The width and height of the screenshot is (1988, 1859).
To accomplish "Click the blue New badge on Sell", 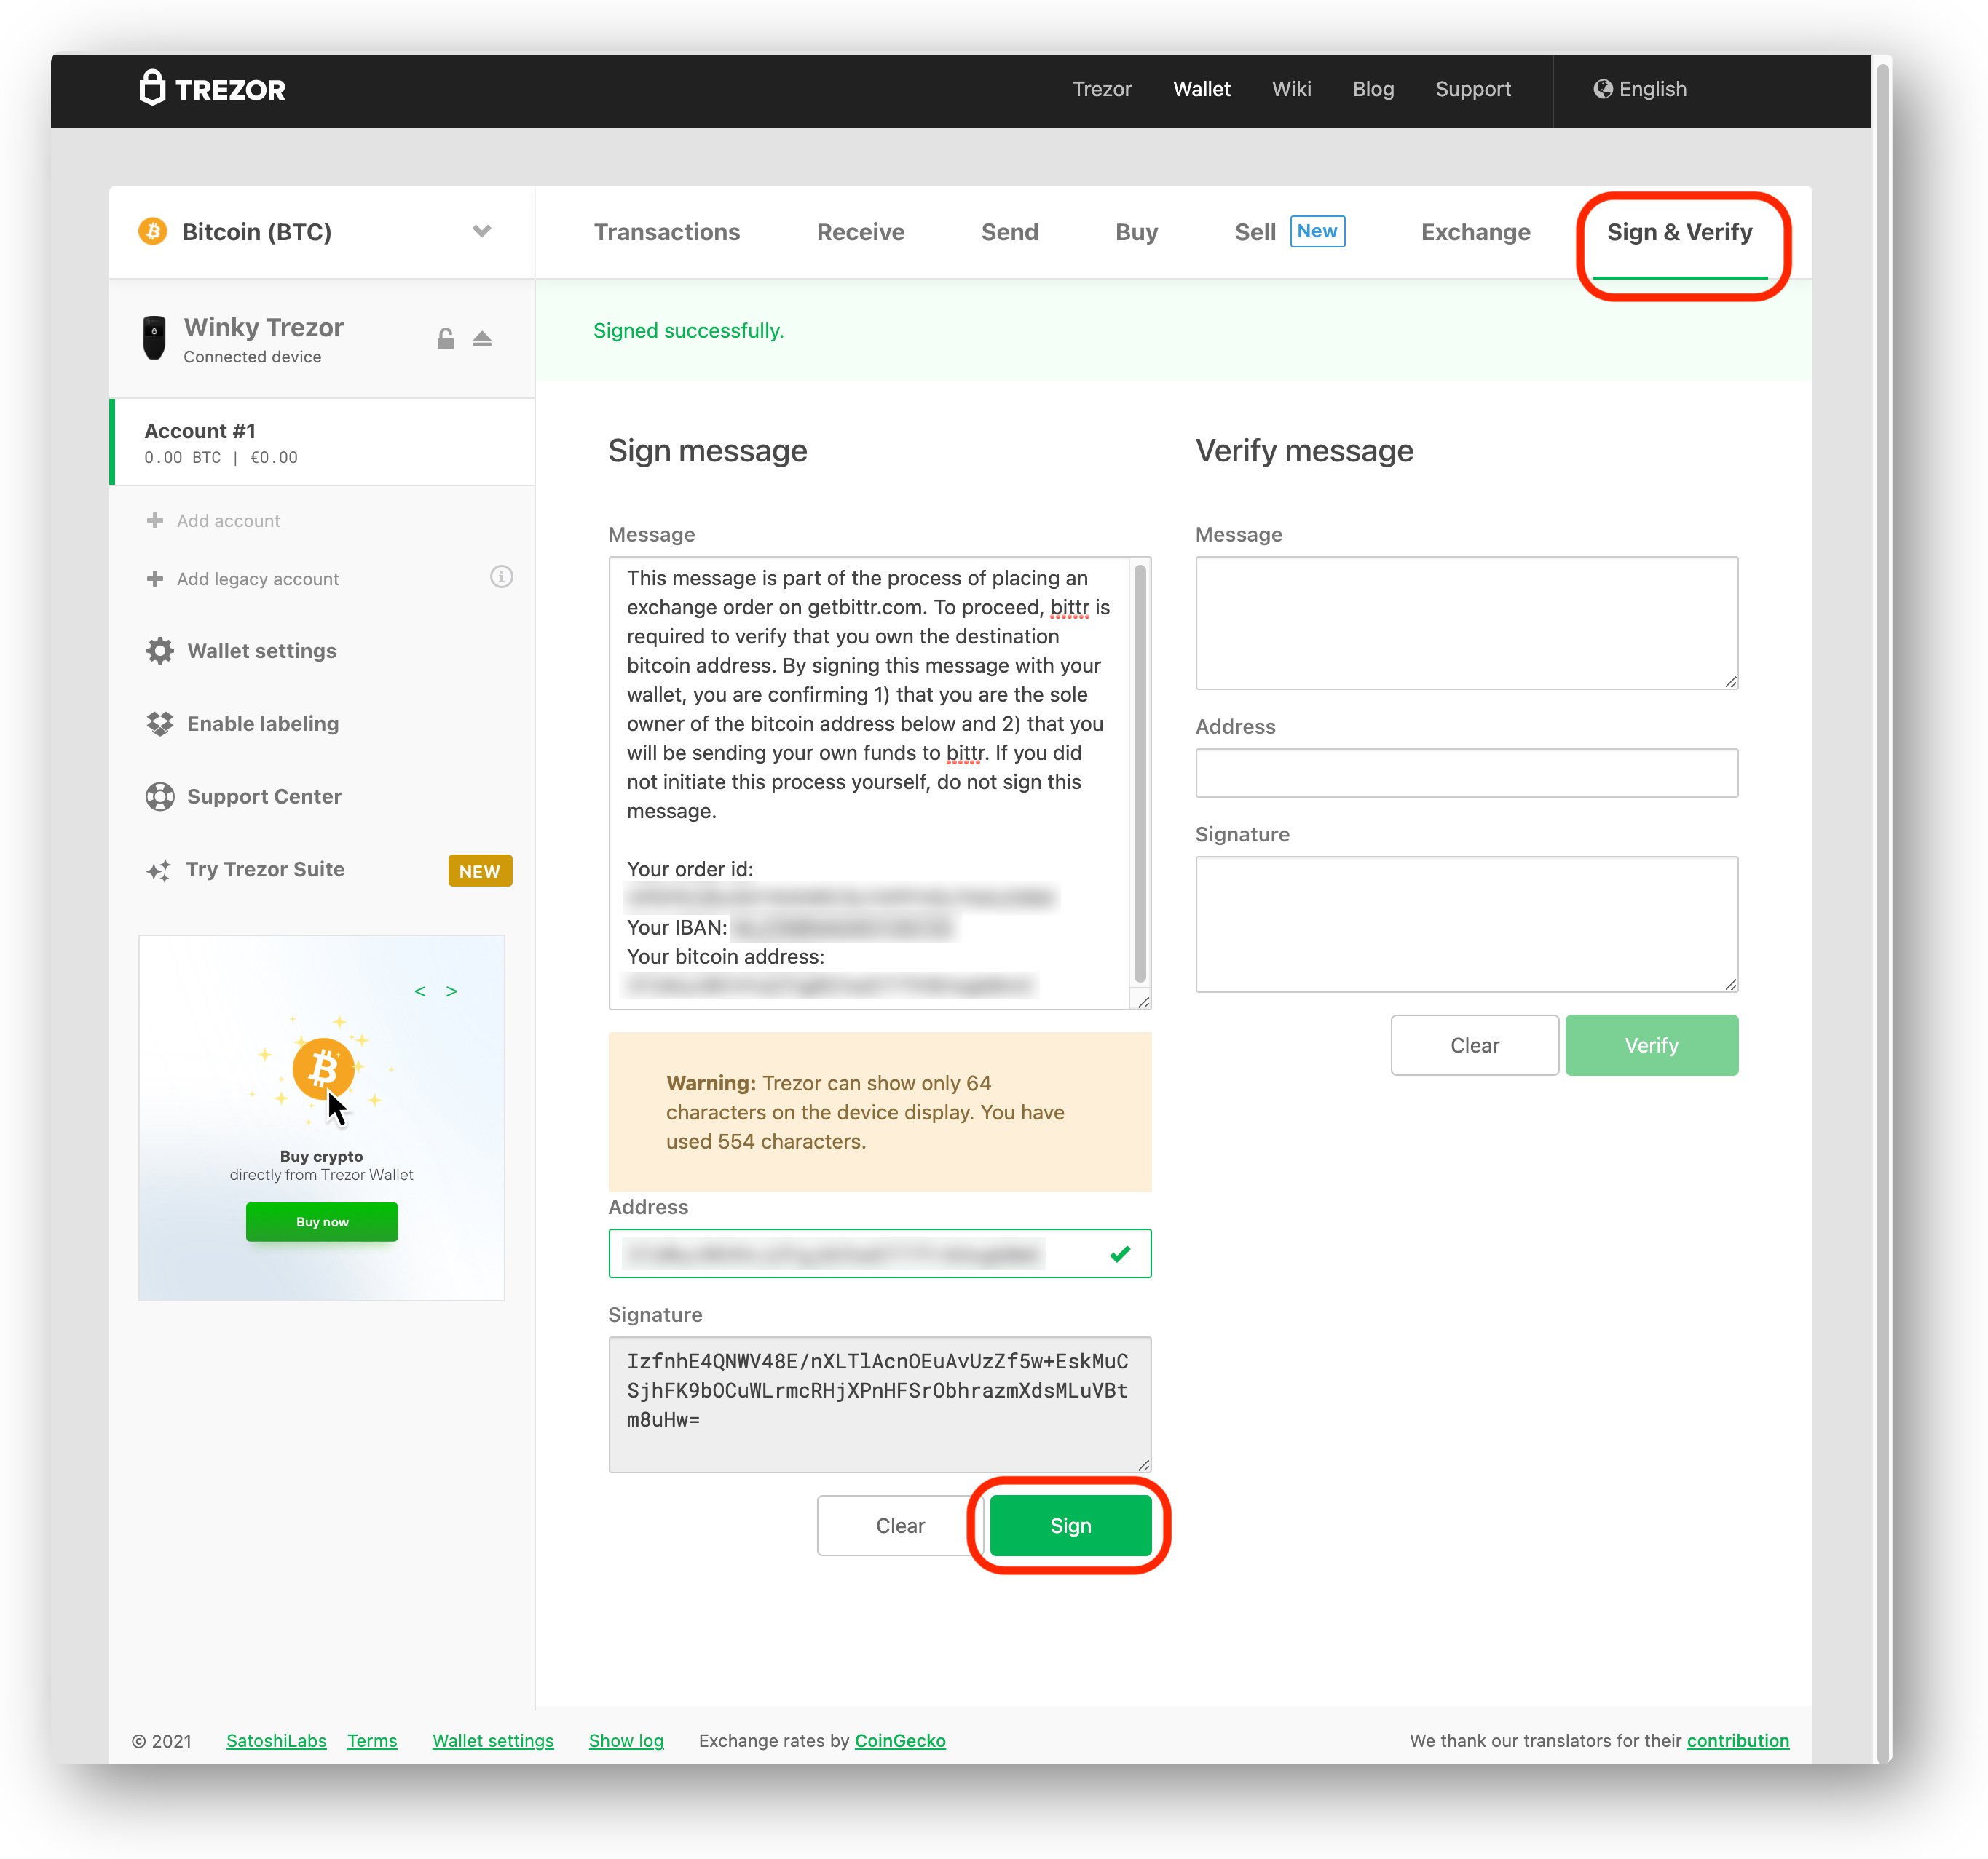I will pos(1317,231).
